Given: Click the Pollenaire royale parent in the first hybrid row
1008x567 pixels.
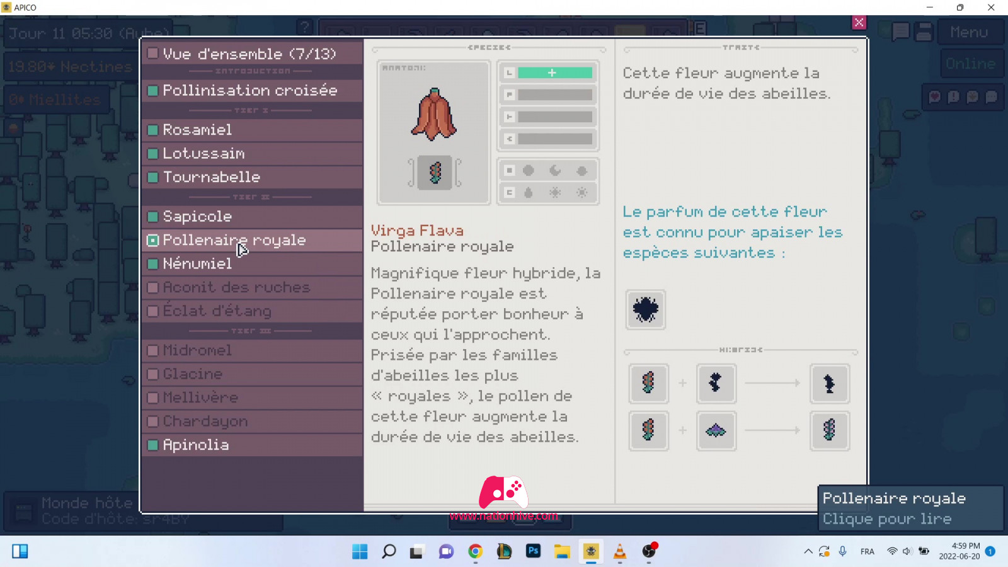Looking at the screenshot, I should coord(648,383).
